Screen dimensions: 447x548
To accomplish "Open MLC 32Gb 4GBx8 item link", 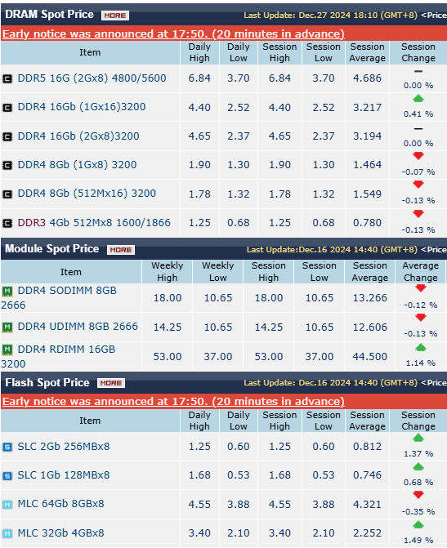I will pos(60,533).
